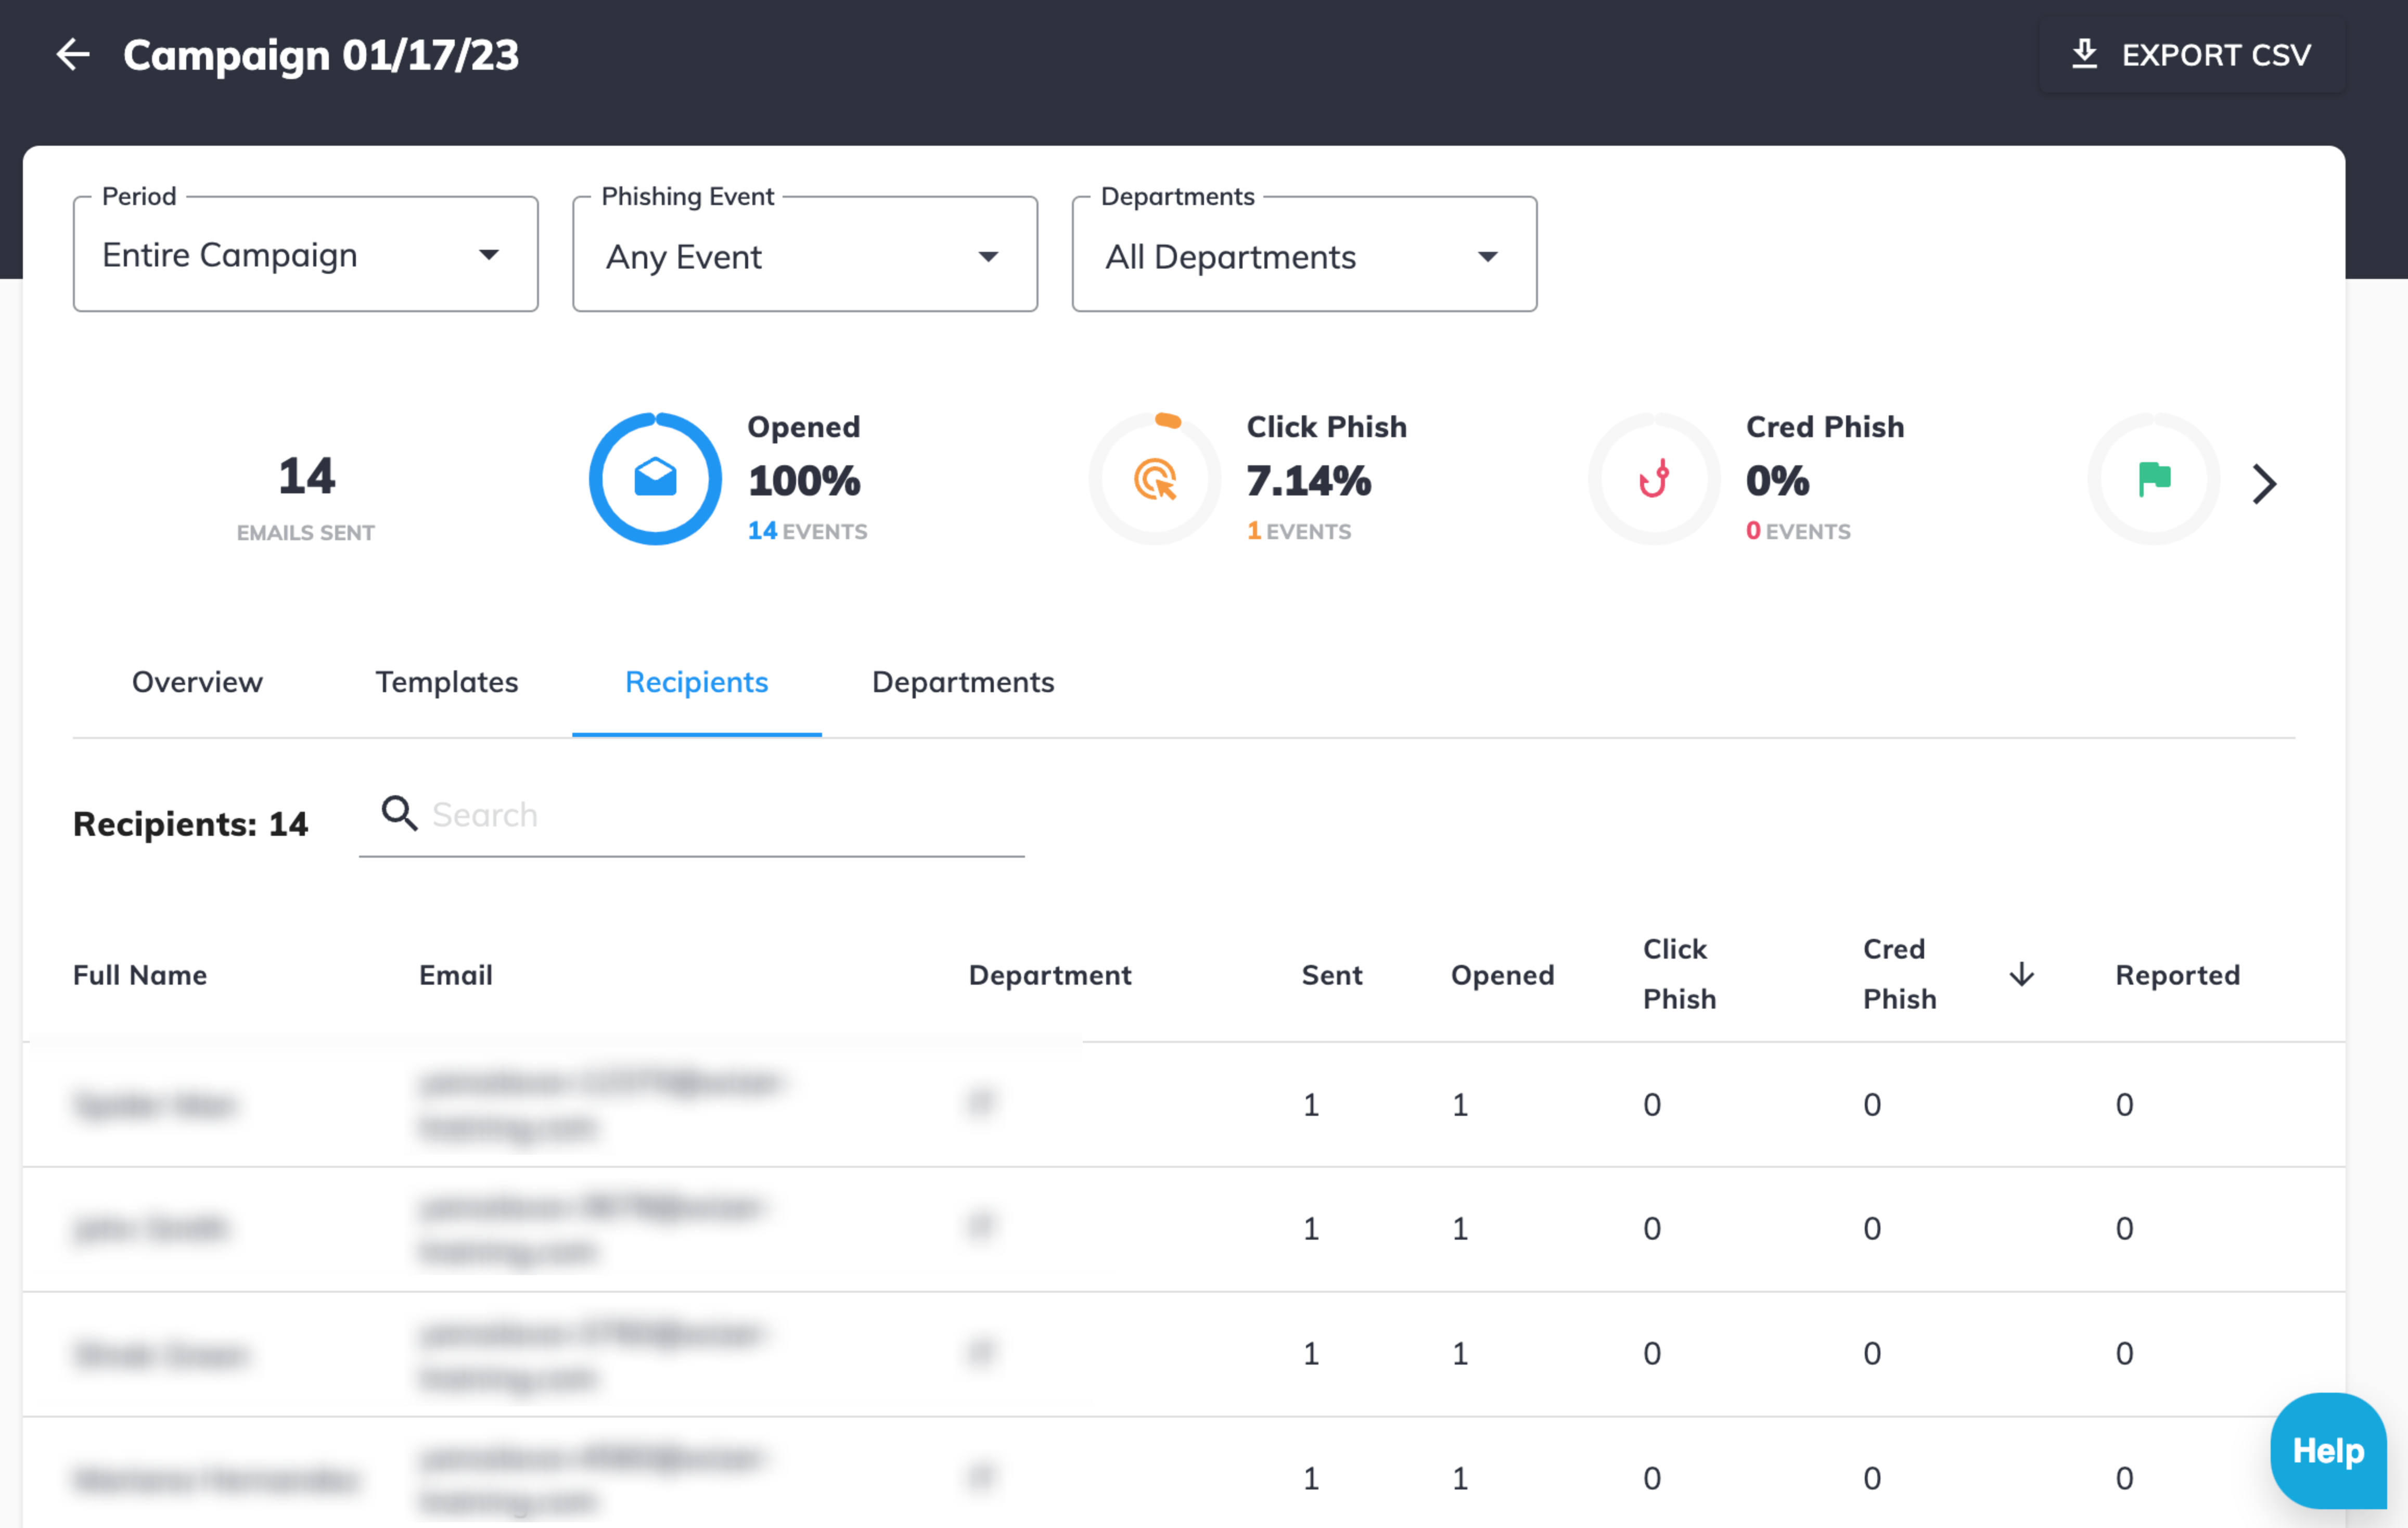Open the Help chat widget
2408x1528 pixels.
point(2327,1450)
